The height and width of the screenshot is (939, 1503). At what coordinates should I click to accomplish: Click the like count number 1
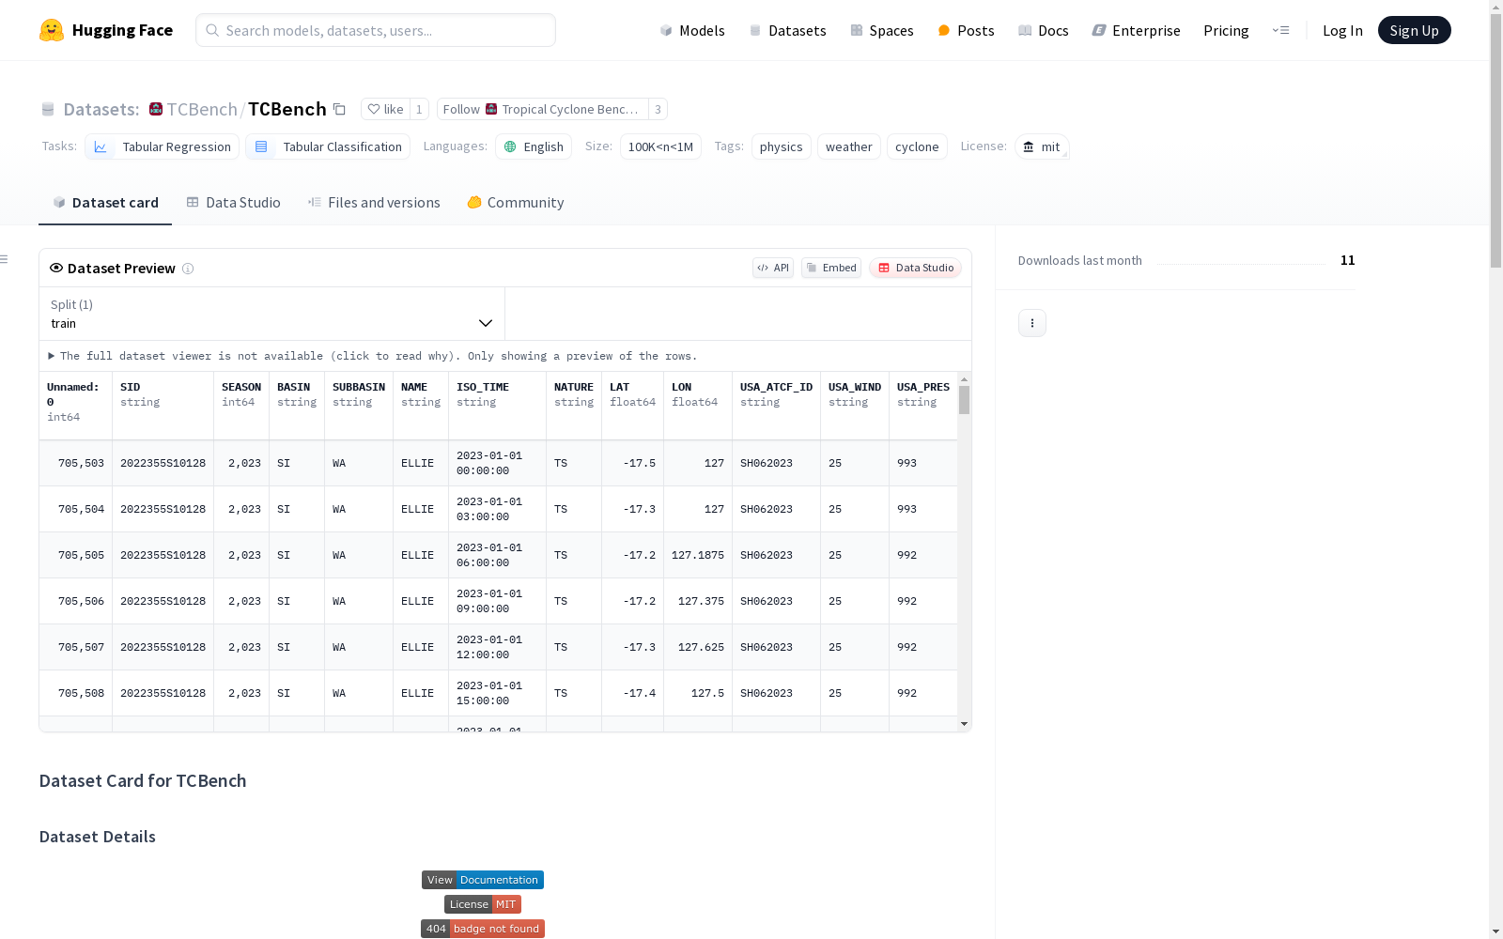tap(419, 109)
